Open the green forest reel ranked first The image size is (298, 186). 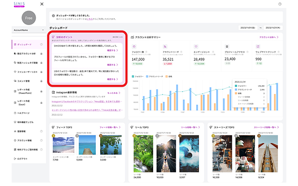pos(143,153)
